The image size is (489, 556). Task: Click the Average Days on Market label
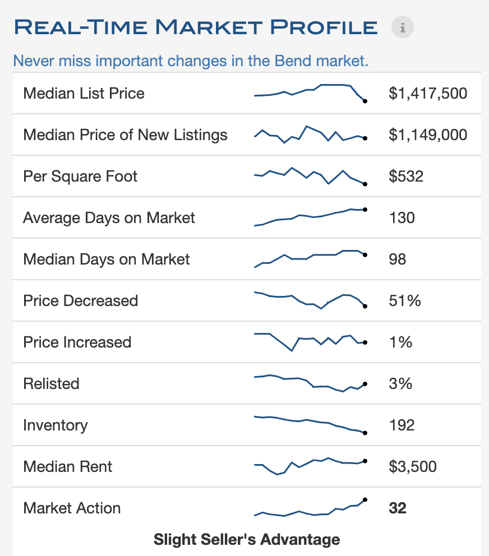109,217
